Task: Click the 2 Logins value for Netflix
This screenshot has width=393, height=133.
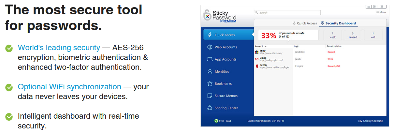Action: point(300,66)
